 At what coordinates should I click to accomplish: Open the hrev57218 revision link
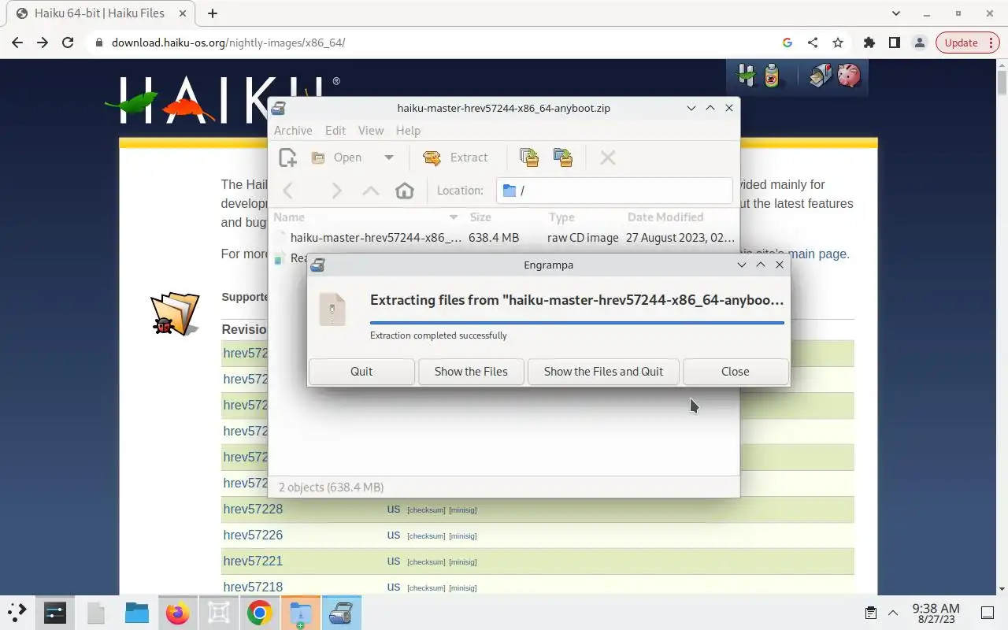pos(253,587)
